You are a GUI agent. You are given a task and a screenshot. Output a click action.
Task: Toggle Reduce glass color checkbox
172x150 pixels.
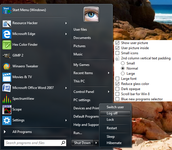click(x=117, y=84)
